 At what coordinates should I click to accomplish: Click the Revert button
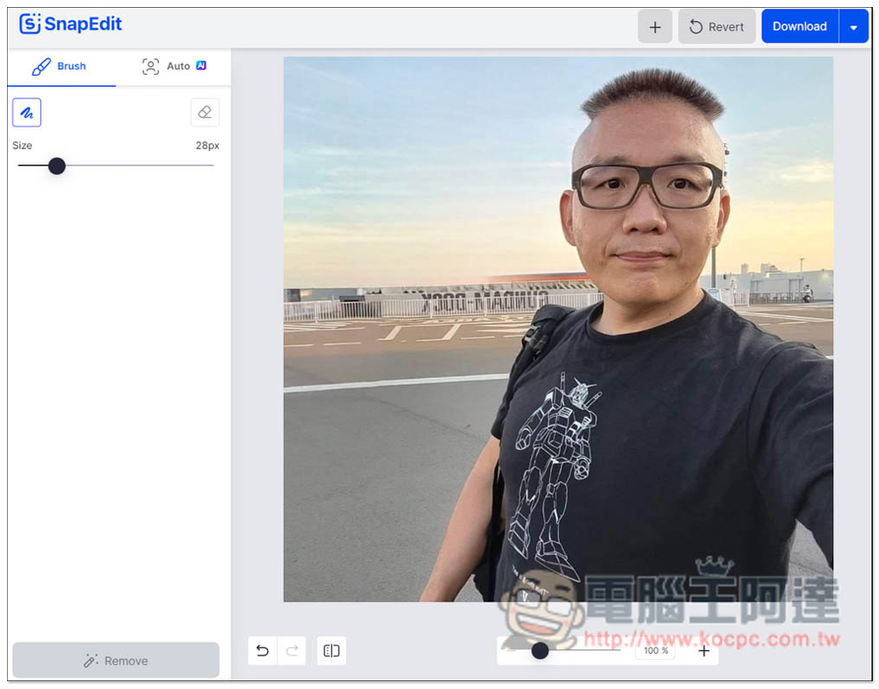click(716, 26)
